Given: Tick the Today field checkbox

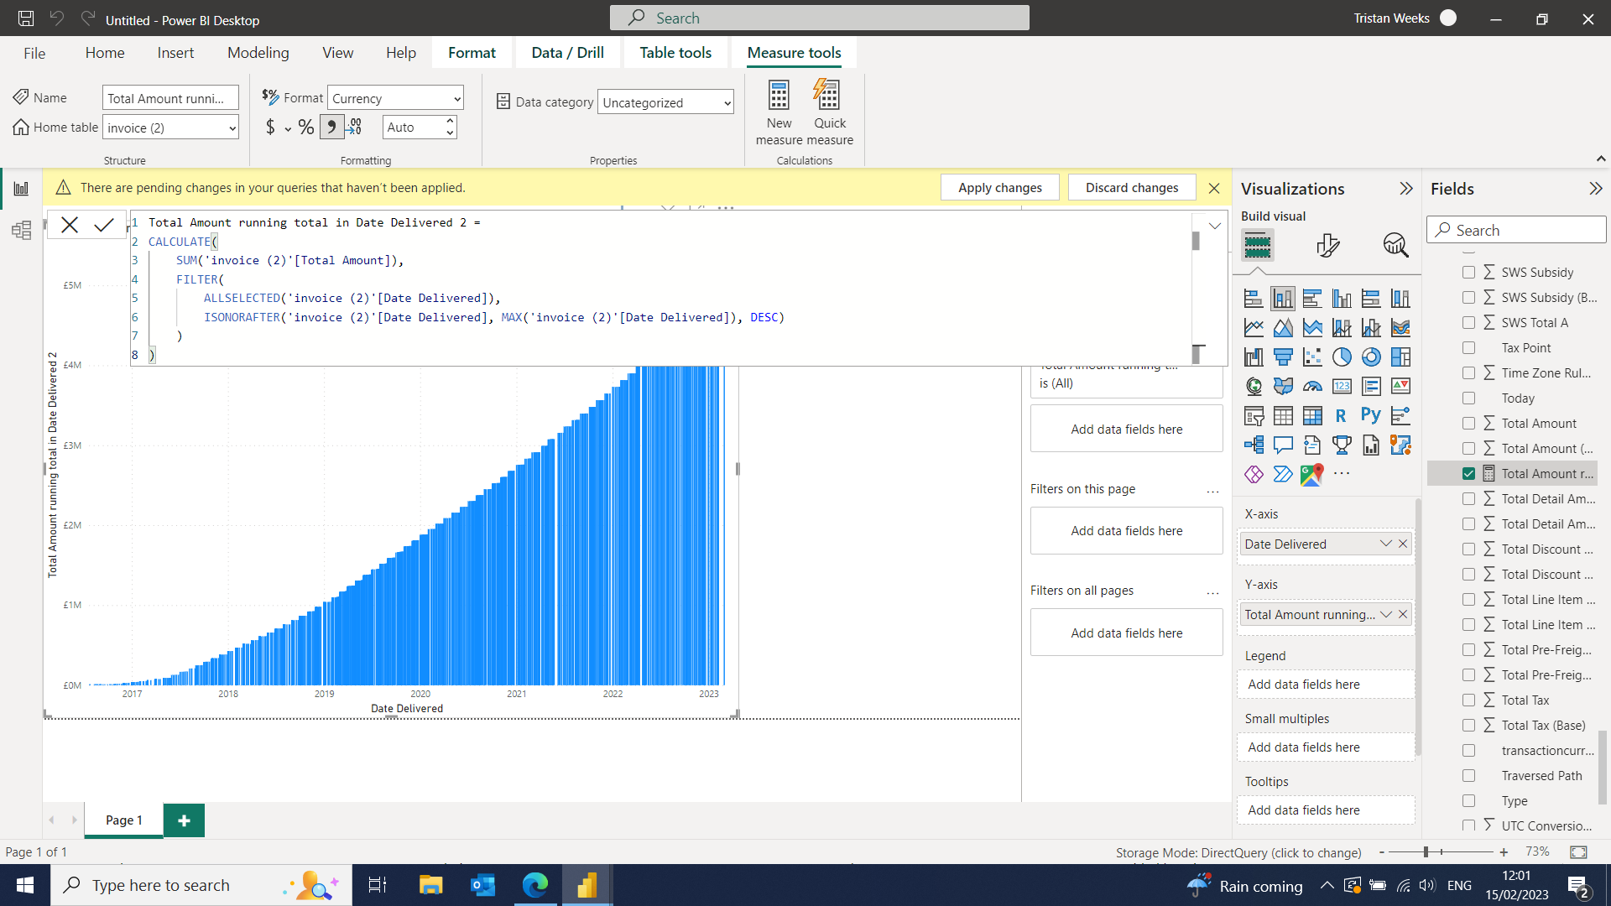Looking at the screenshot, I should [x=1468, y=398].
